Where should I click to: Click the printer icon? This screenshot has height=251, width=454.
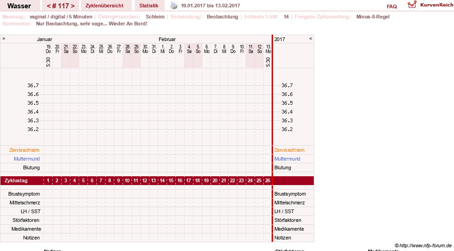click(x=174, y=6)
